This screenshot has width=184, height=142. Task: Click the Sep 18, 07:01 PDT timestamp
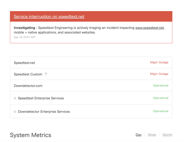click(25, 37)
